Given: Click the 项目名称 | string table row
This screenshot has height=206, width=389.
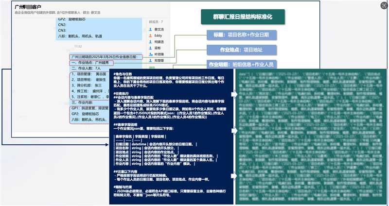Looking at the screenshot, I should (147, 148).
